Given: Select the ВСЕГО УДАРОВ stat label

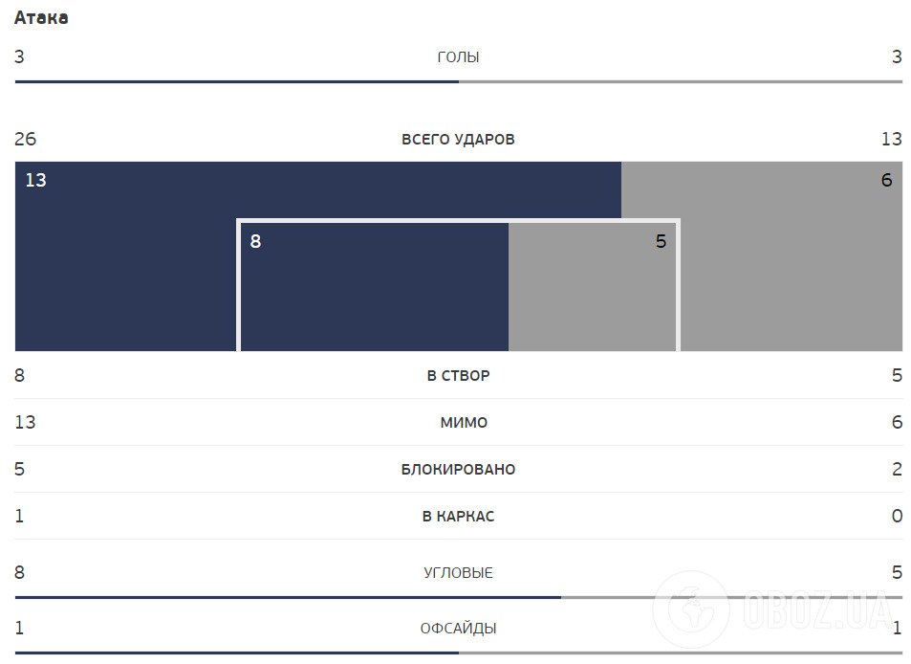Looking at the screenshot, I should click(x=458, y=140).
